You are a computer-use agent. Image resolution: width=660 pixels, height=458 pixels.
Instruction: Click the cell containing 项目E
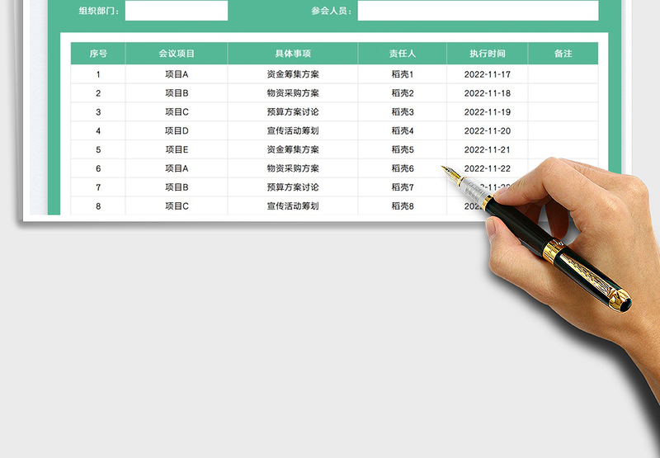point(177,149)
